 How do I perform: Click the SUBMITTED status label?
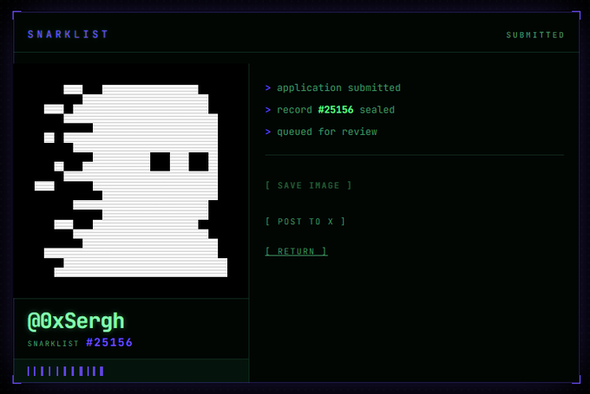(535, 35)
